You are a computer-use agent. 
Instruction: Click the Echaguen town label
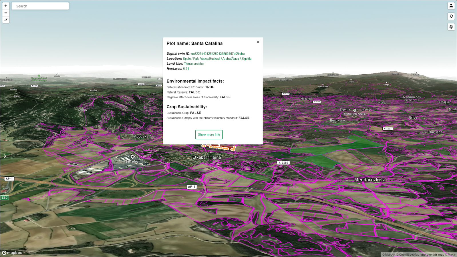[445, 102]
